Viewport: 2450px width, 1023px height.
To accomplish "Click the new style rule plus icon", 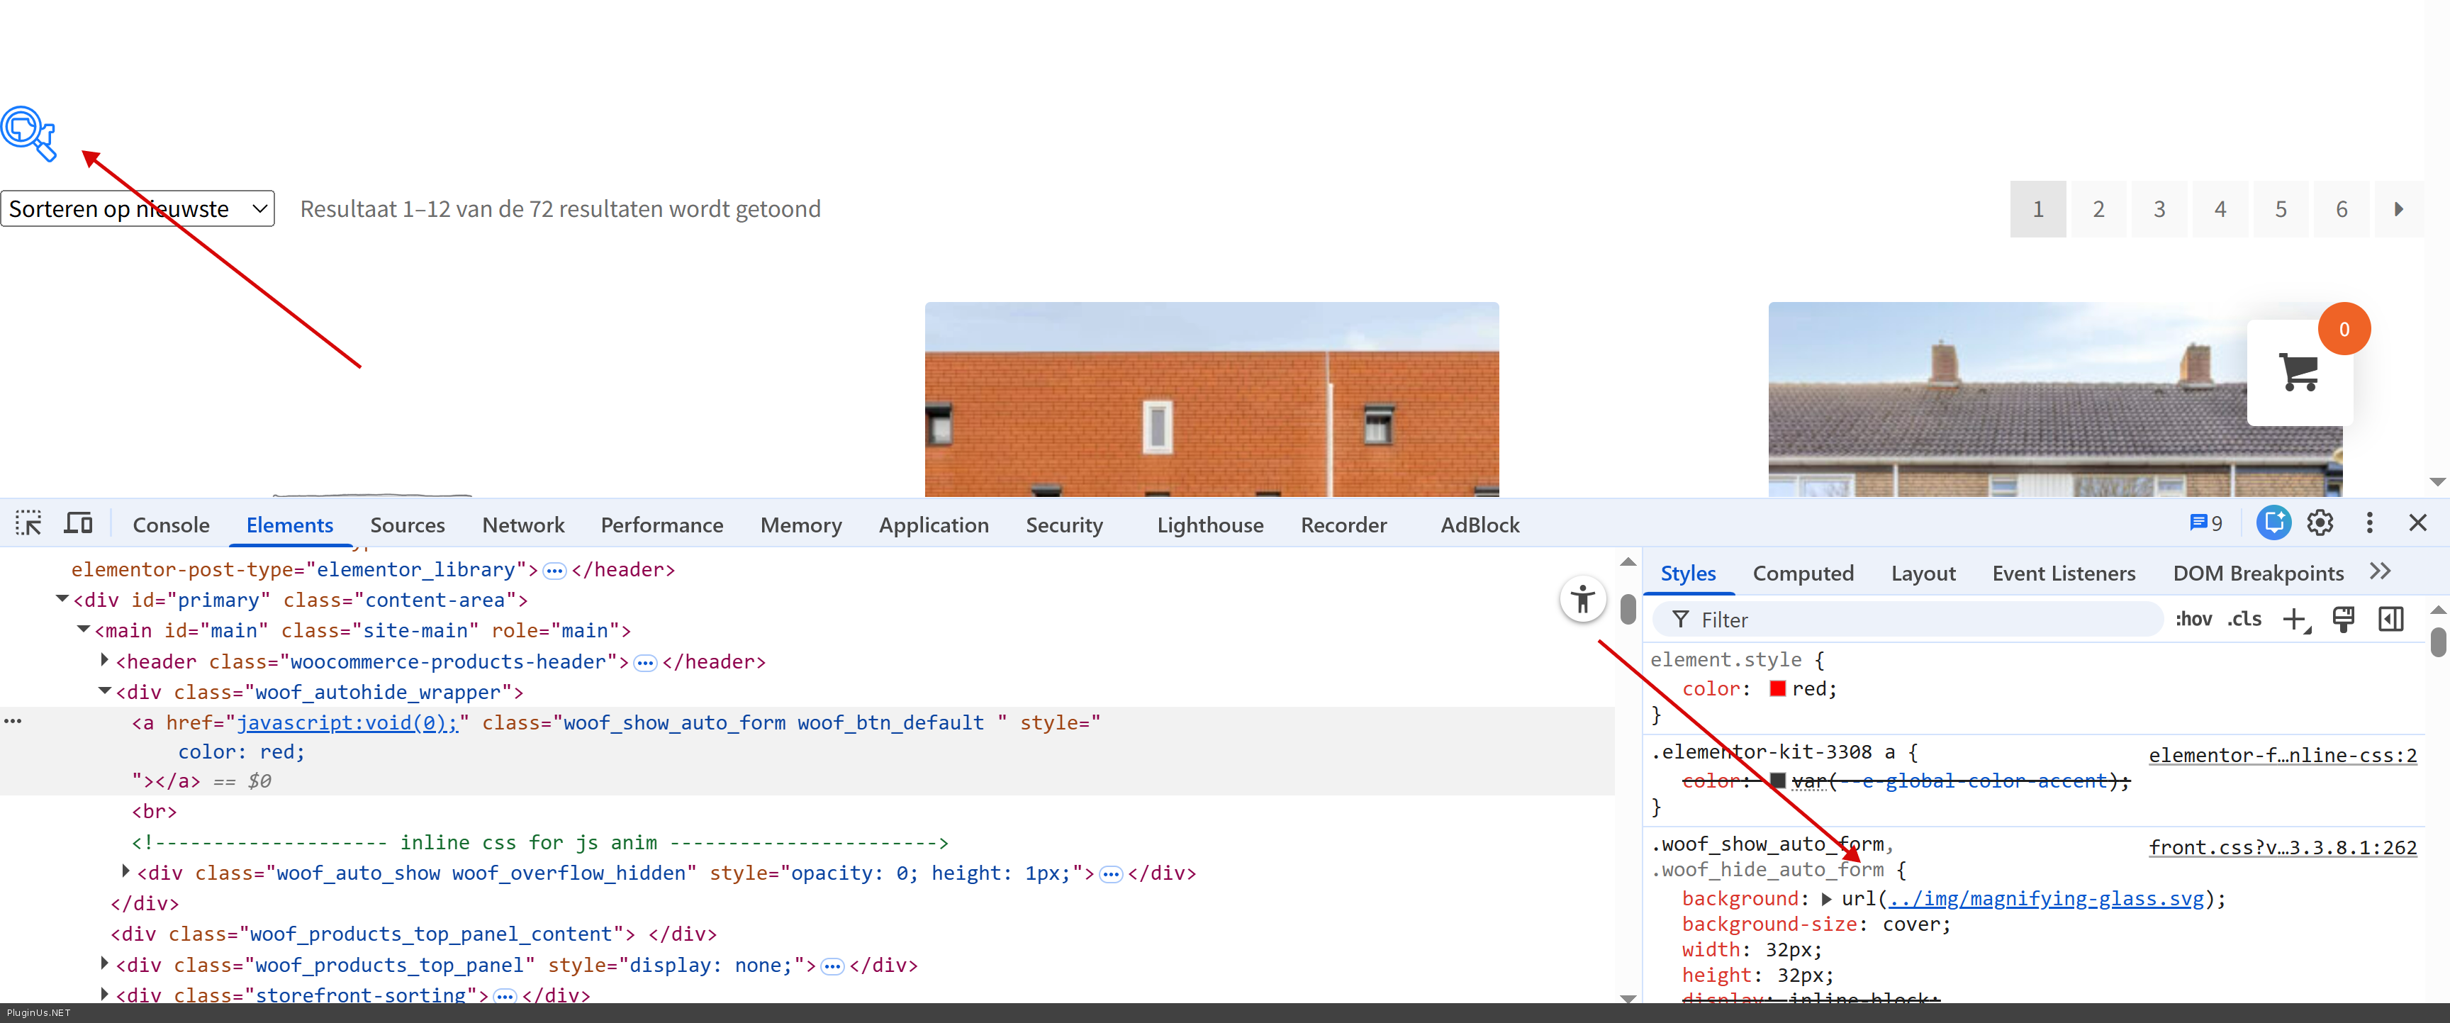I will [x=2295, y=620].
